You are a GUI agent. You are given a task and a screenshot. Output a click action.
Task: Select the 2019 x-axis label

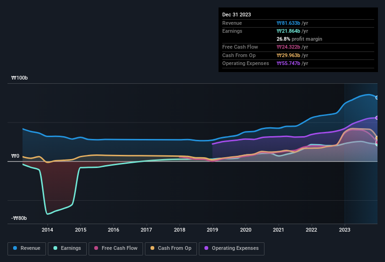pyautogui.click(x=212, y=230)
